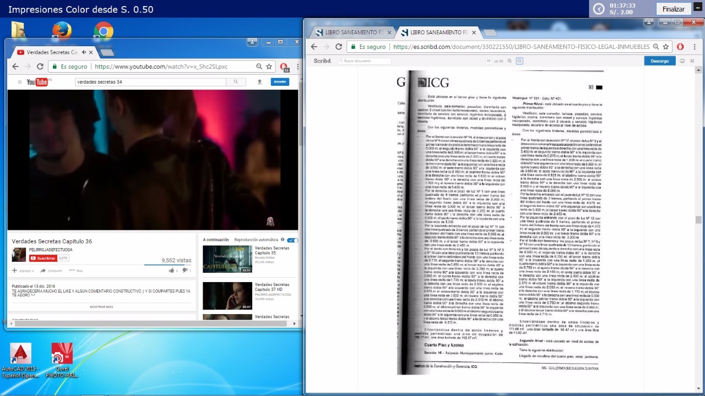The width and height of the screenshot is (705, 396).
Task: Open the YouTube hamburger guide menu
Action: (x=20, y=82)
